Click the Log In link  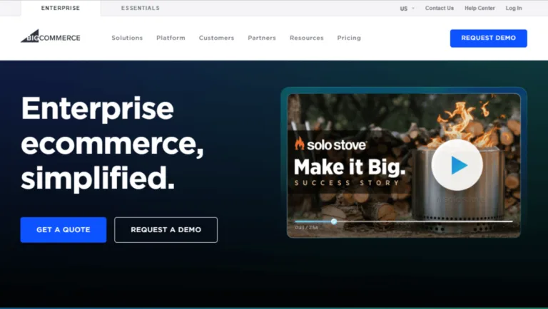514,8
